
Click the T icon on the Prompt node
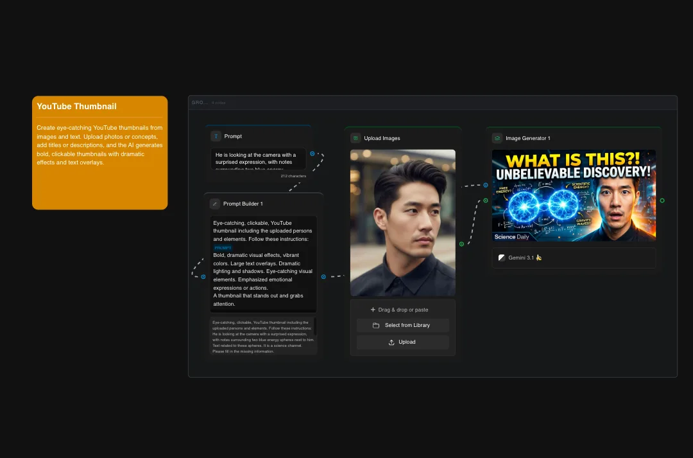tap(216, 136)
